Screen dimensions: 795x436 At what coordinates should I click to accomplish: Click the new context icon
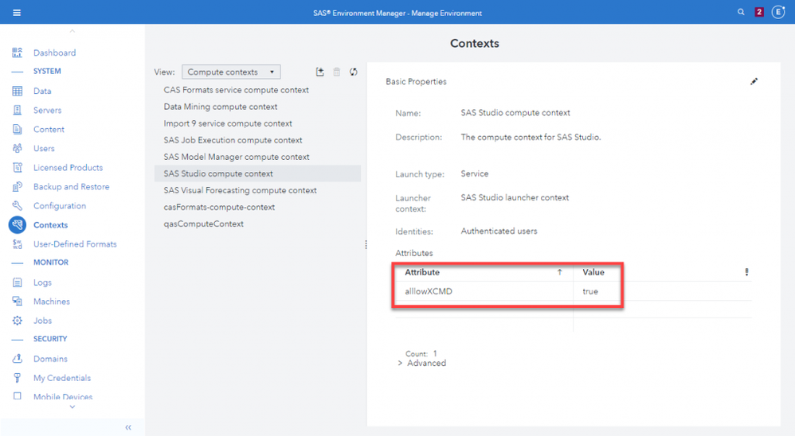pos(320,72)
